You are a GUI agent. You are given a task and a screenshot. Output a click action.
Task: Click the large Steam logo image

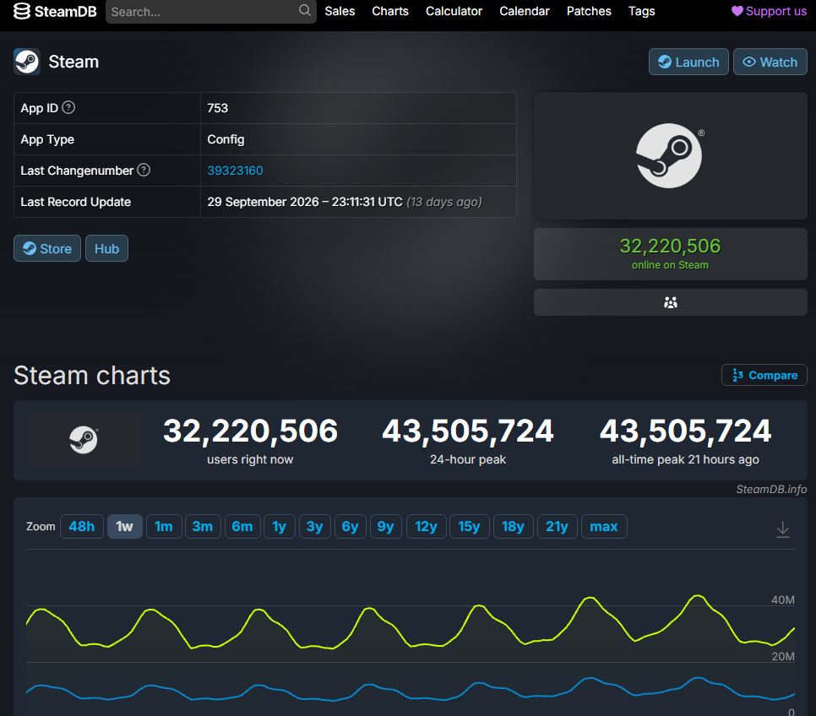[671, 155]
